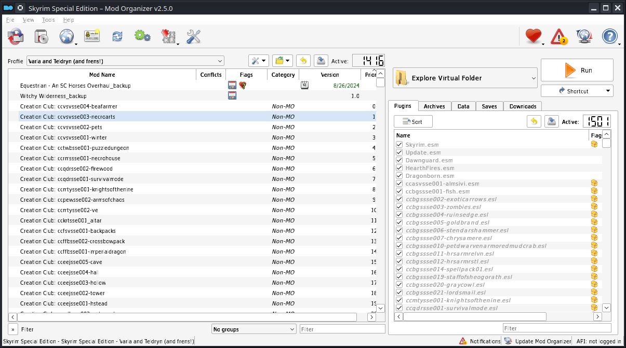Open the open-folders dropdown button

click(282, 61)
